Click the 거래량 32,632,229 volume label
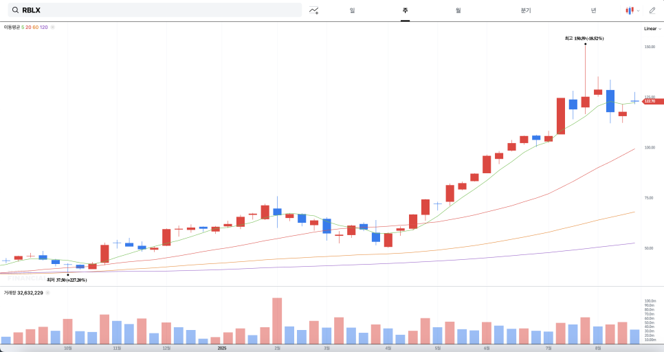The image size is (664, 352). coord(23,293)
